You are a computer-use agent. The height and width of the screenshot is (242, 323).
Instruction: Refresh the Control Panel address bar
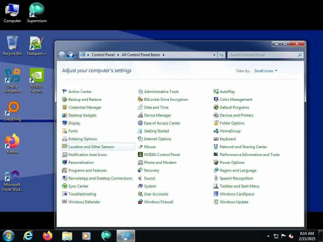[x=221, y=55]
